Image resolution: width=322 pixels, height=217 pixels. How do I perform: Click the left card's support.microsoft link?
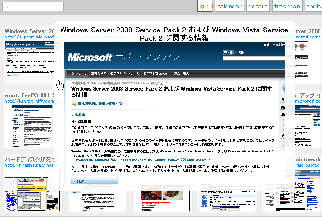[x=29, y=37]
